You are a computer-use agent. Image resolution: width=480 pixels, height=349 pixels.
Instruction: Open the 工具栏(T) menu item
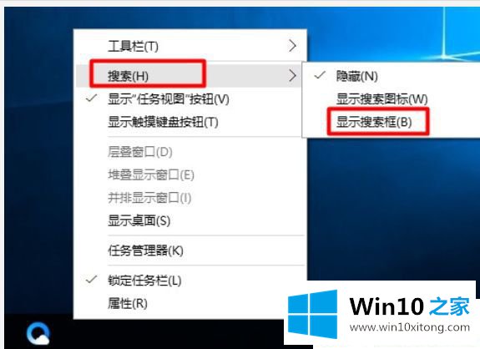[189, 46]
